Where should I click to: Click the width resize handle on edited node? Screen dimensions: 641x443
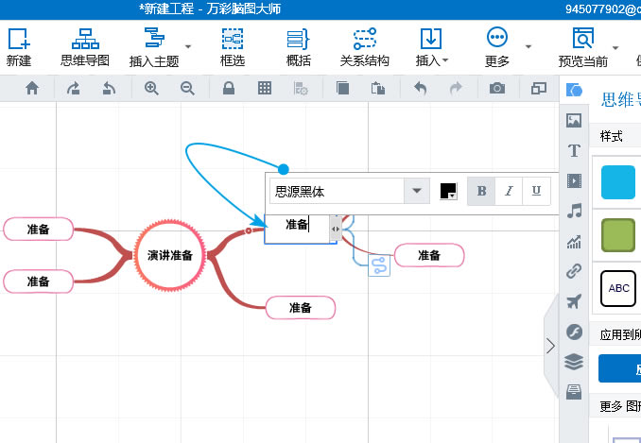click(x=336, y=229)
